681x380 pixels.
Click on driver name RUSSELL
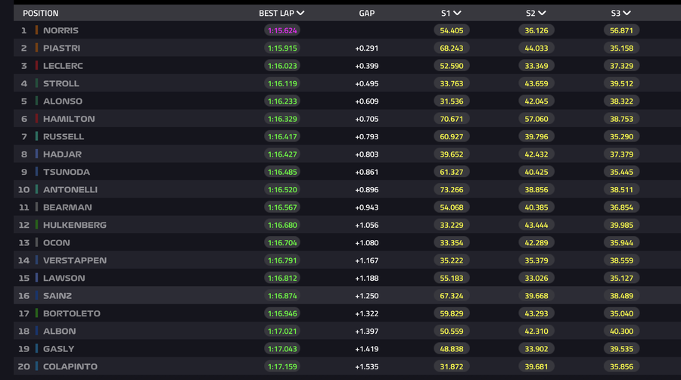[x=64, y=137]
